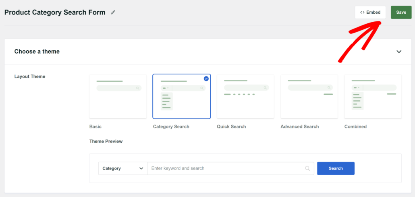Click the Product Category Search Form title

pos(55,12)
